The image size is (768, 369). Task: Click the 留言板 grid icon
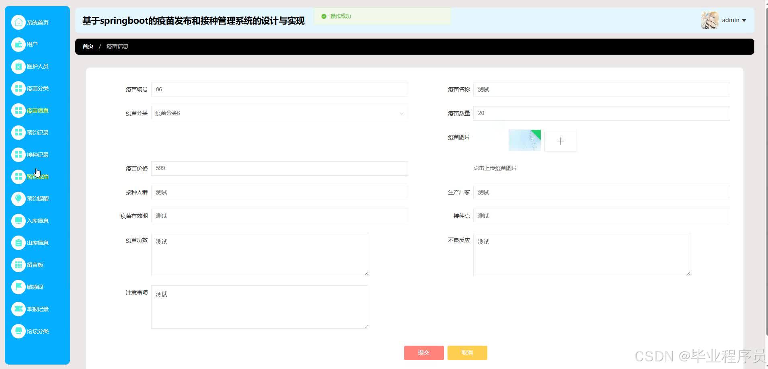(x=18, y=265)
